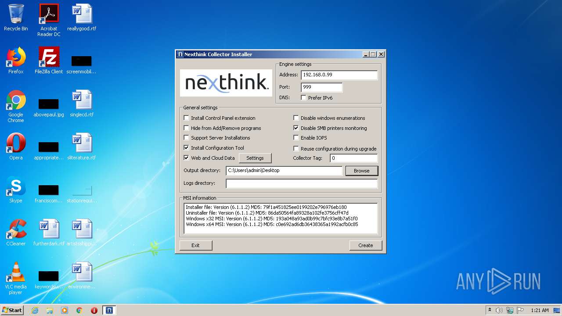Screen dimensions: 562x316
Task: Open the Start menu
Action: pyautogui.click(x=12, y=310)
